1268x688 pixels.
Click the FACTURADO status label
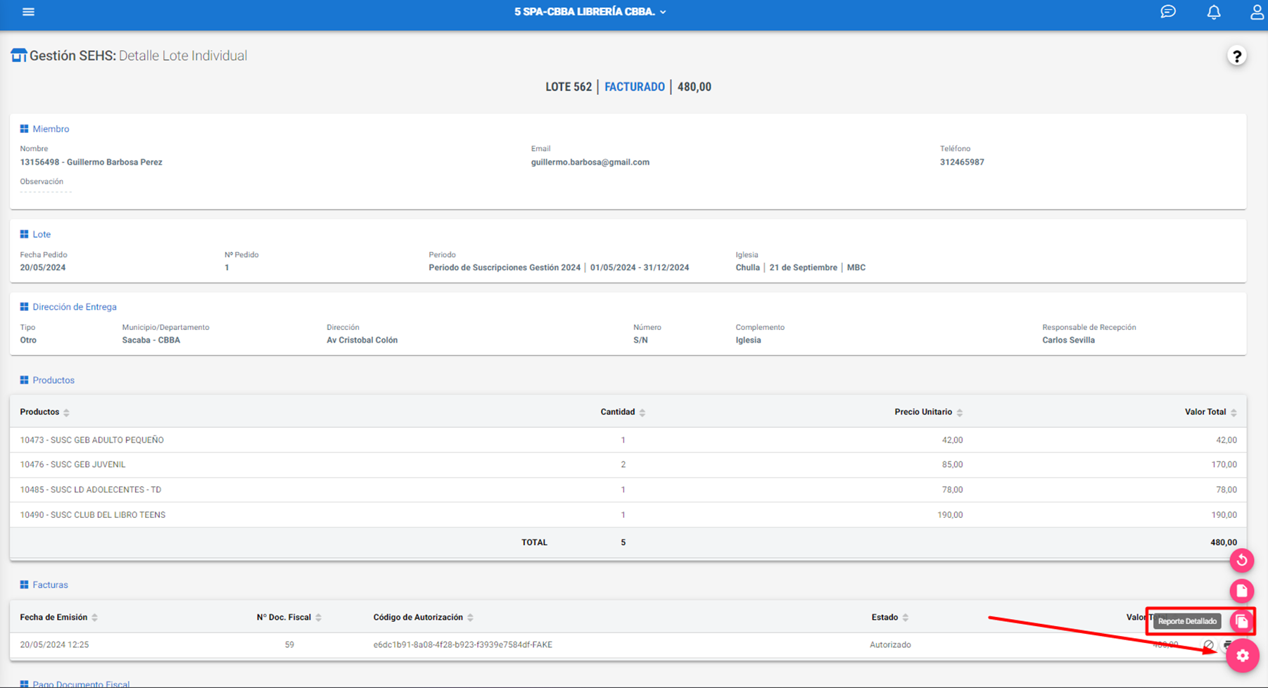pos(635,87)
